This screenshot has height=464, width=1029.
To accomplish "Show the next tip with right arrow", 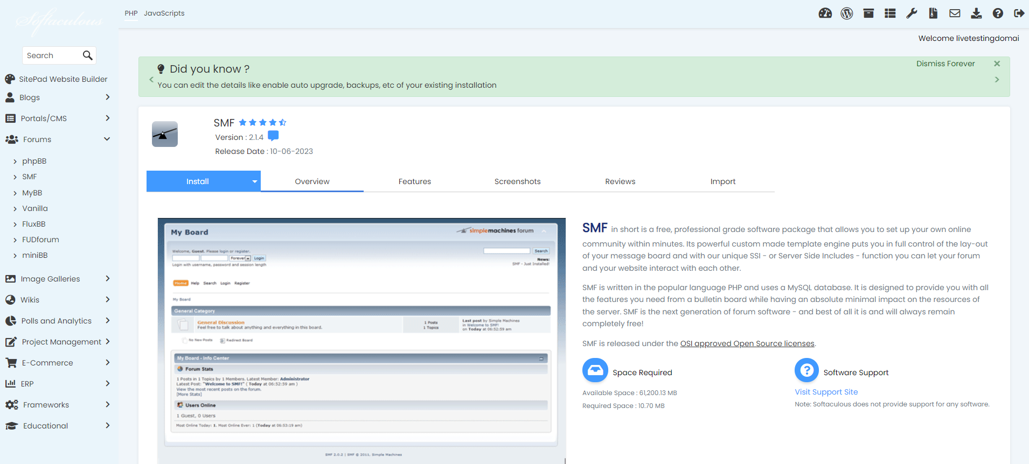I will point(997,79).
